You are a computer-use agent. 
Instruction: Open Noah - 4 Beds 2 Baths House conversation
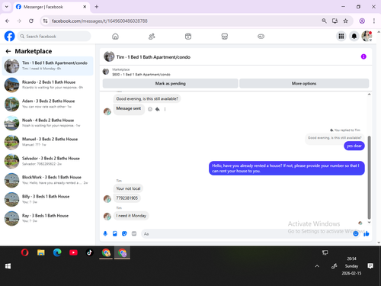[48, 123]
